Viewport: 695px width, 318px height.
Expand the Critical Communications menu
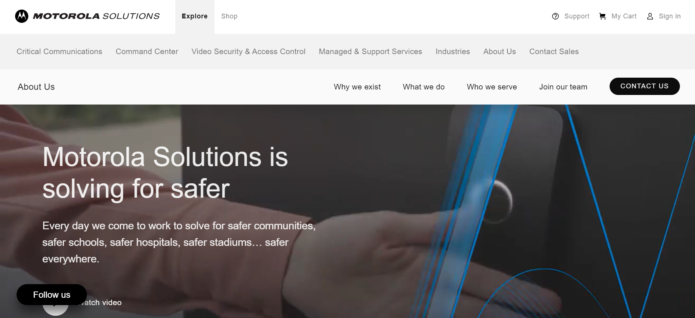(x=59, y=52)
